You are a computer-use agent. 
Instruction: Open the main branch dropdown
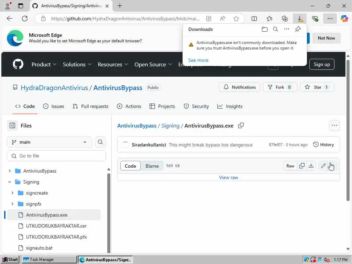pyautogui.click(x=49, y=142)
